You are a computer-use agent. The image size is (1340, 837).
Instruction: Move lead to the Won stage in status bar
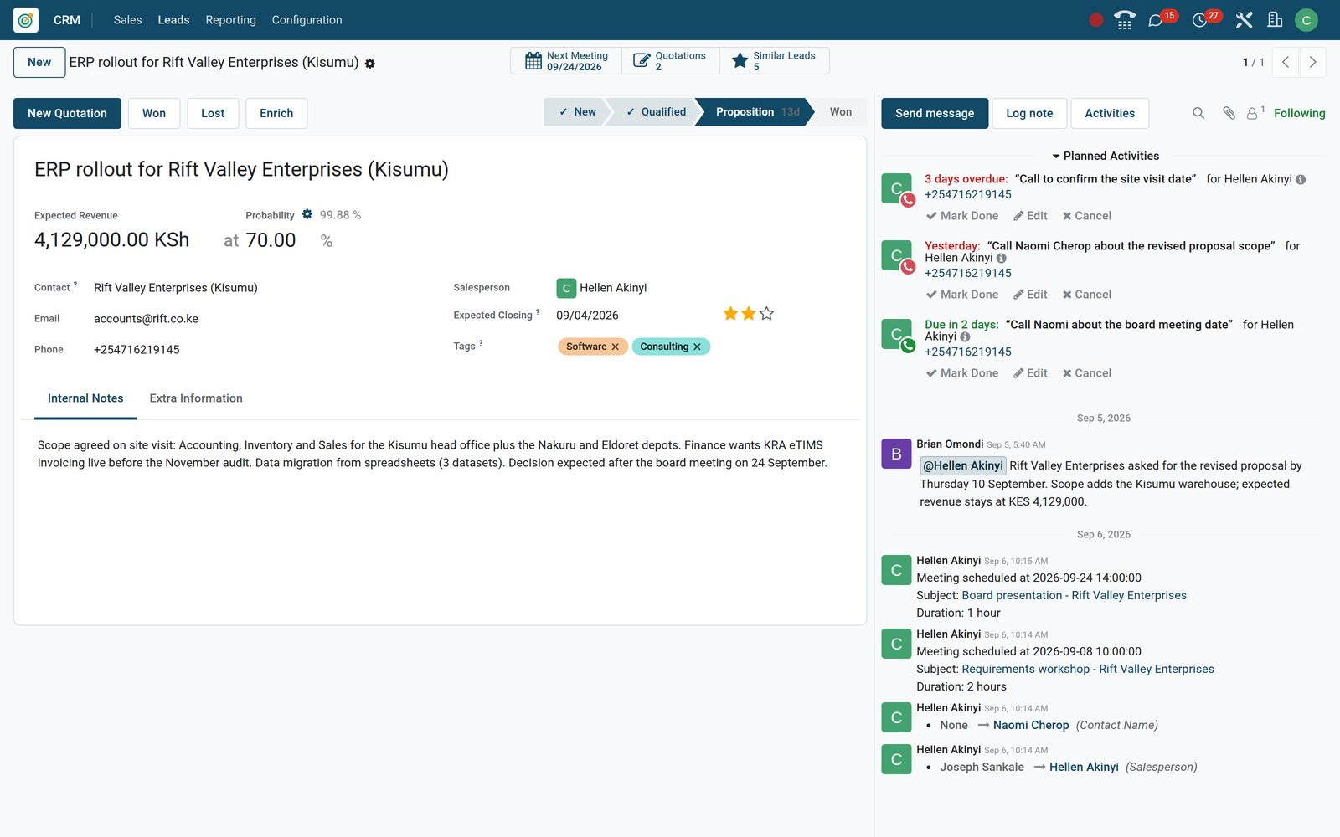841,112
